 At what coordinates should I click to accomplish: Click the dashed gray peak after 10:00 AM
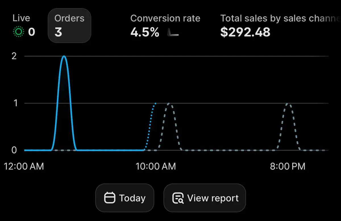pyautogui.click(x=169, y=103)
